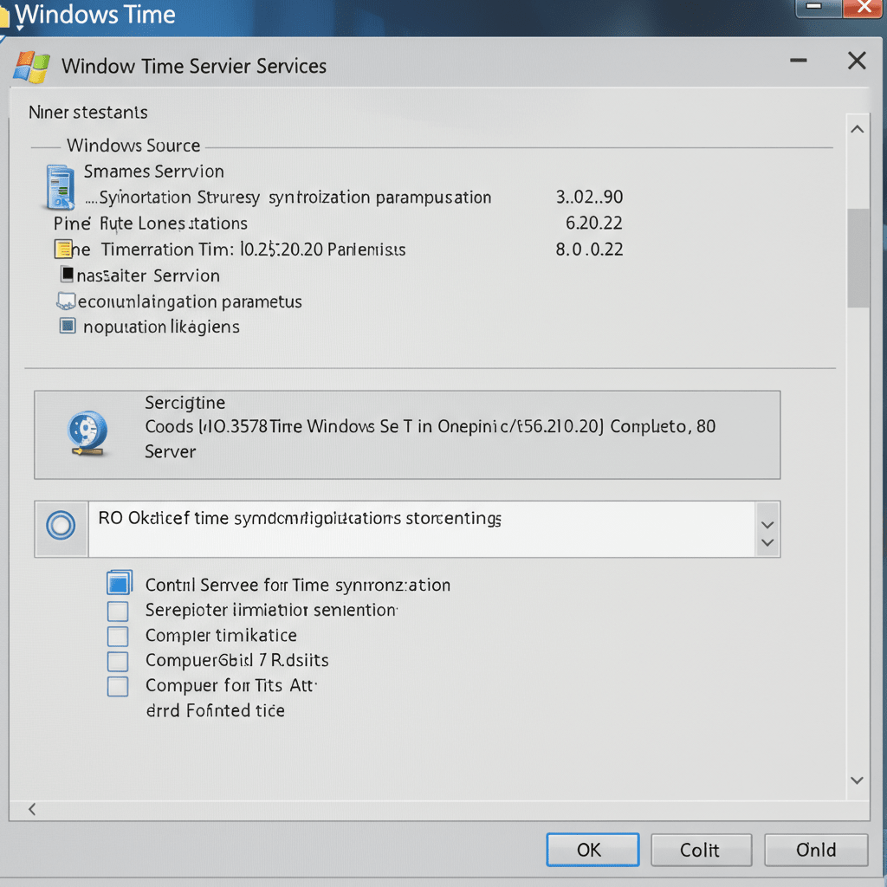Click the "Niner stestants" heading text
Viewport: 887px width, 887px height.
coord(88,112)
